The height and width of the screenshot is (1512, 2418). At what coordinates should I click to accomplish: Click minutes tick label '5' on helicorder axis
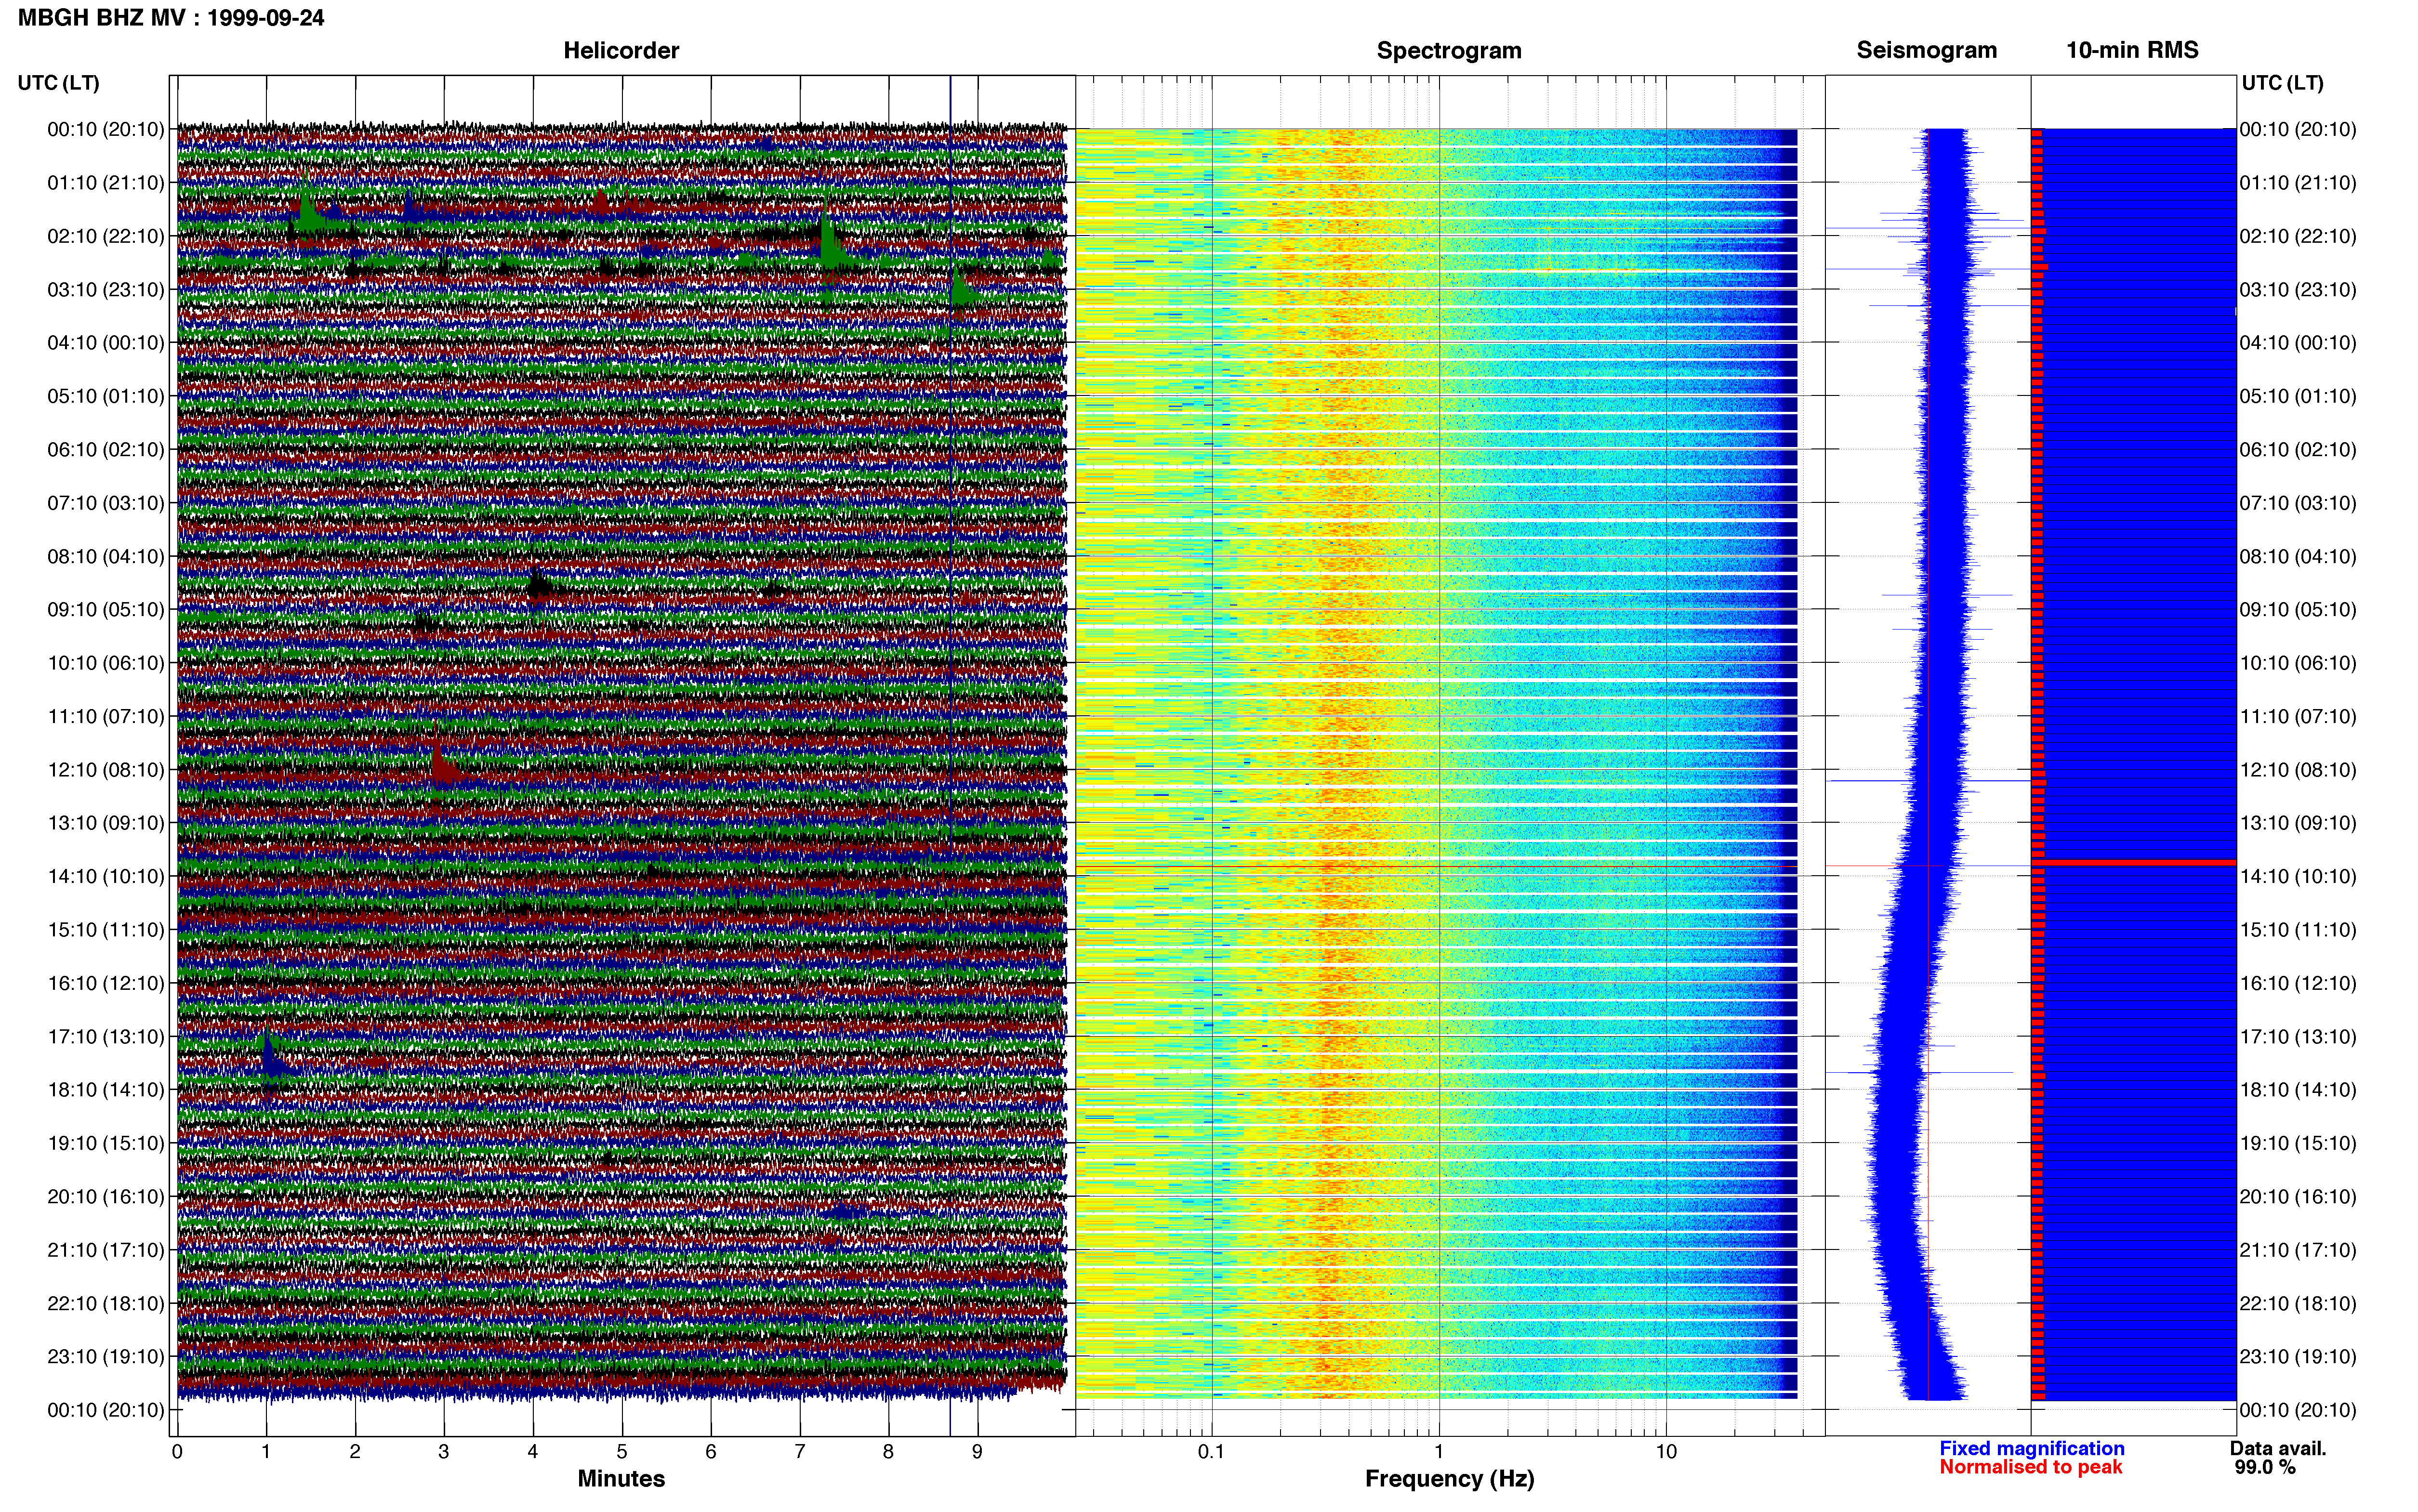tap(622, 1451)
